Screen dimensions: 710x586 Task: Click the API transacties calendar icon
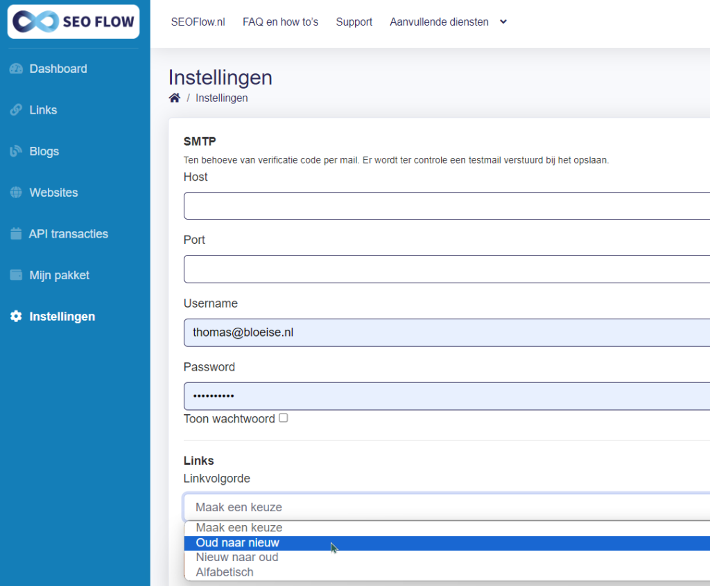tap(17, 233)
